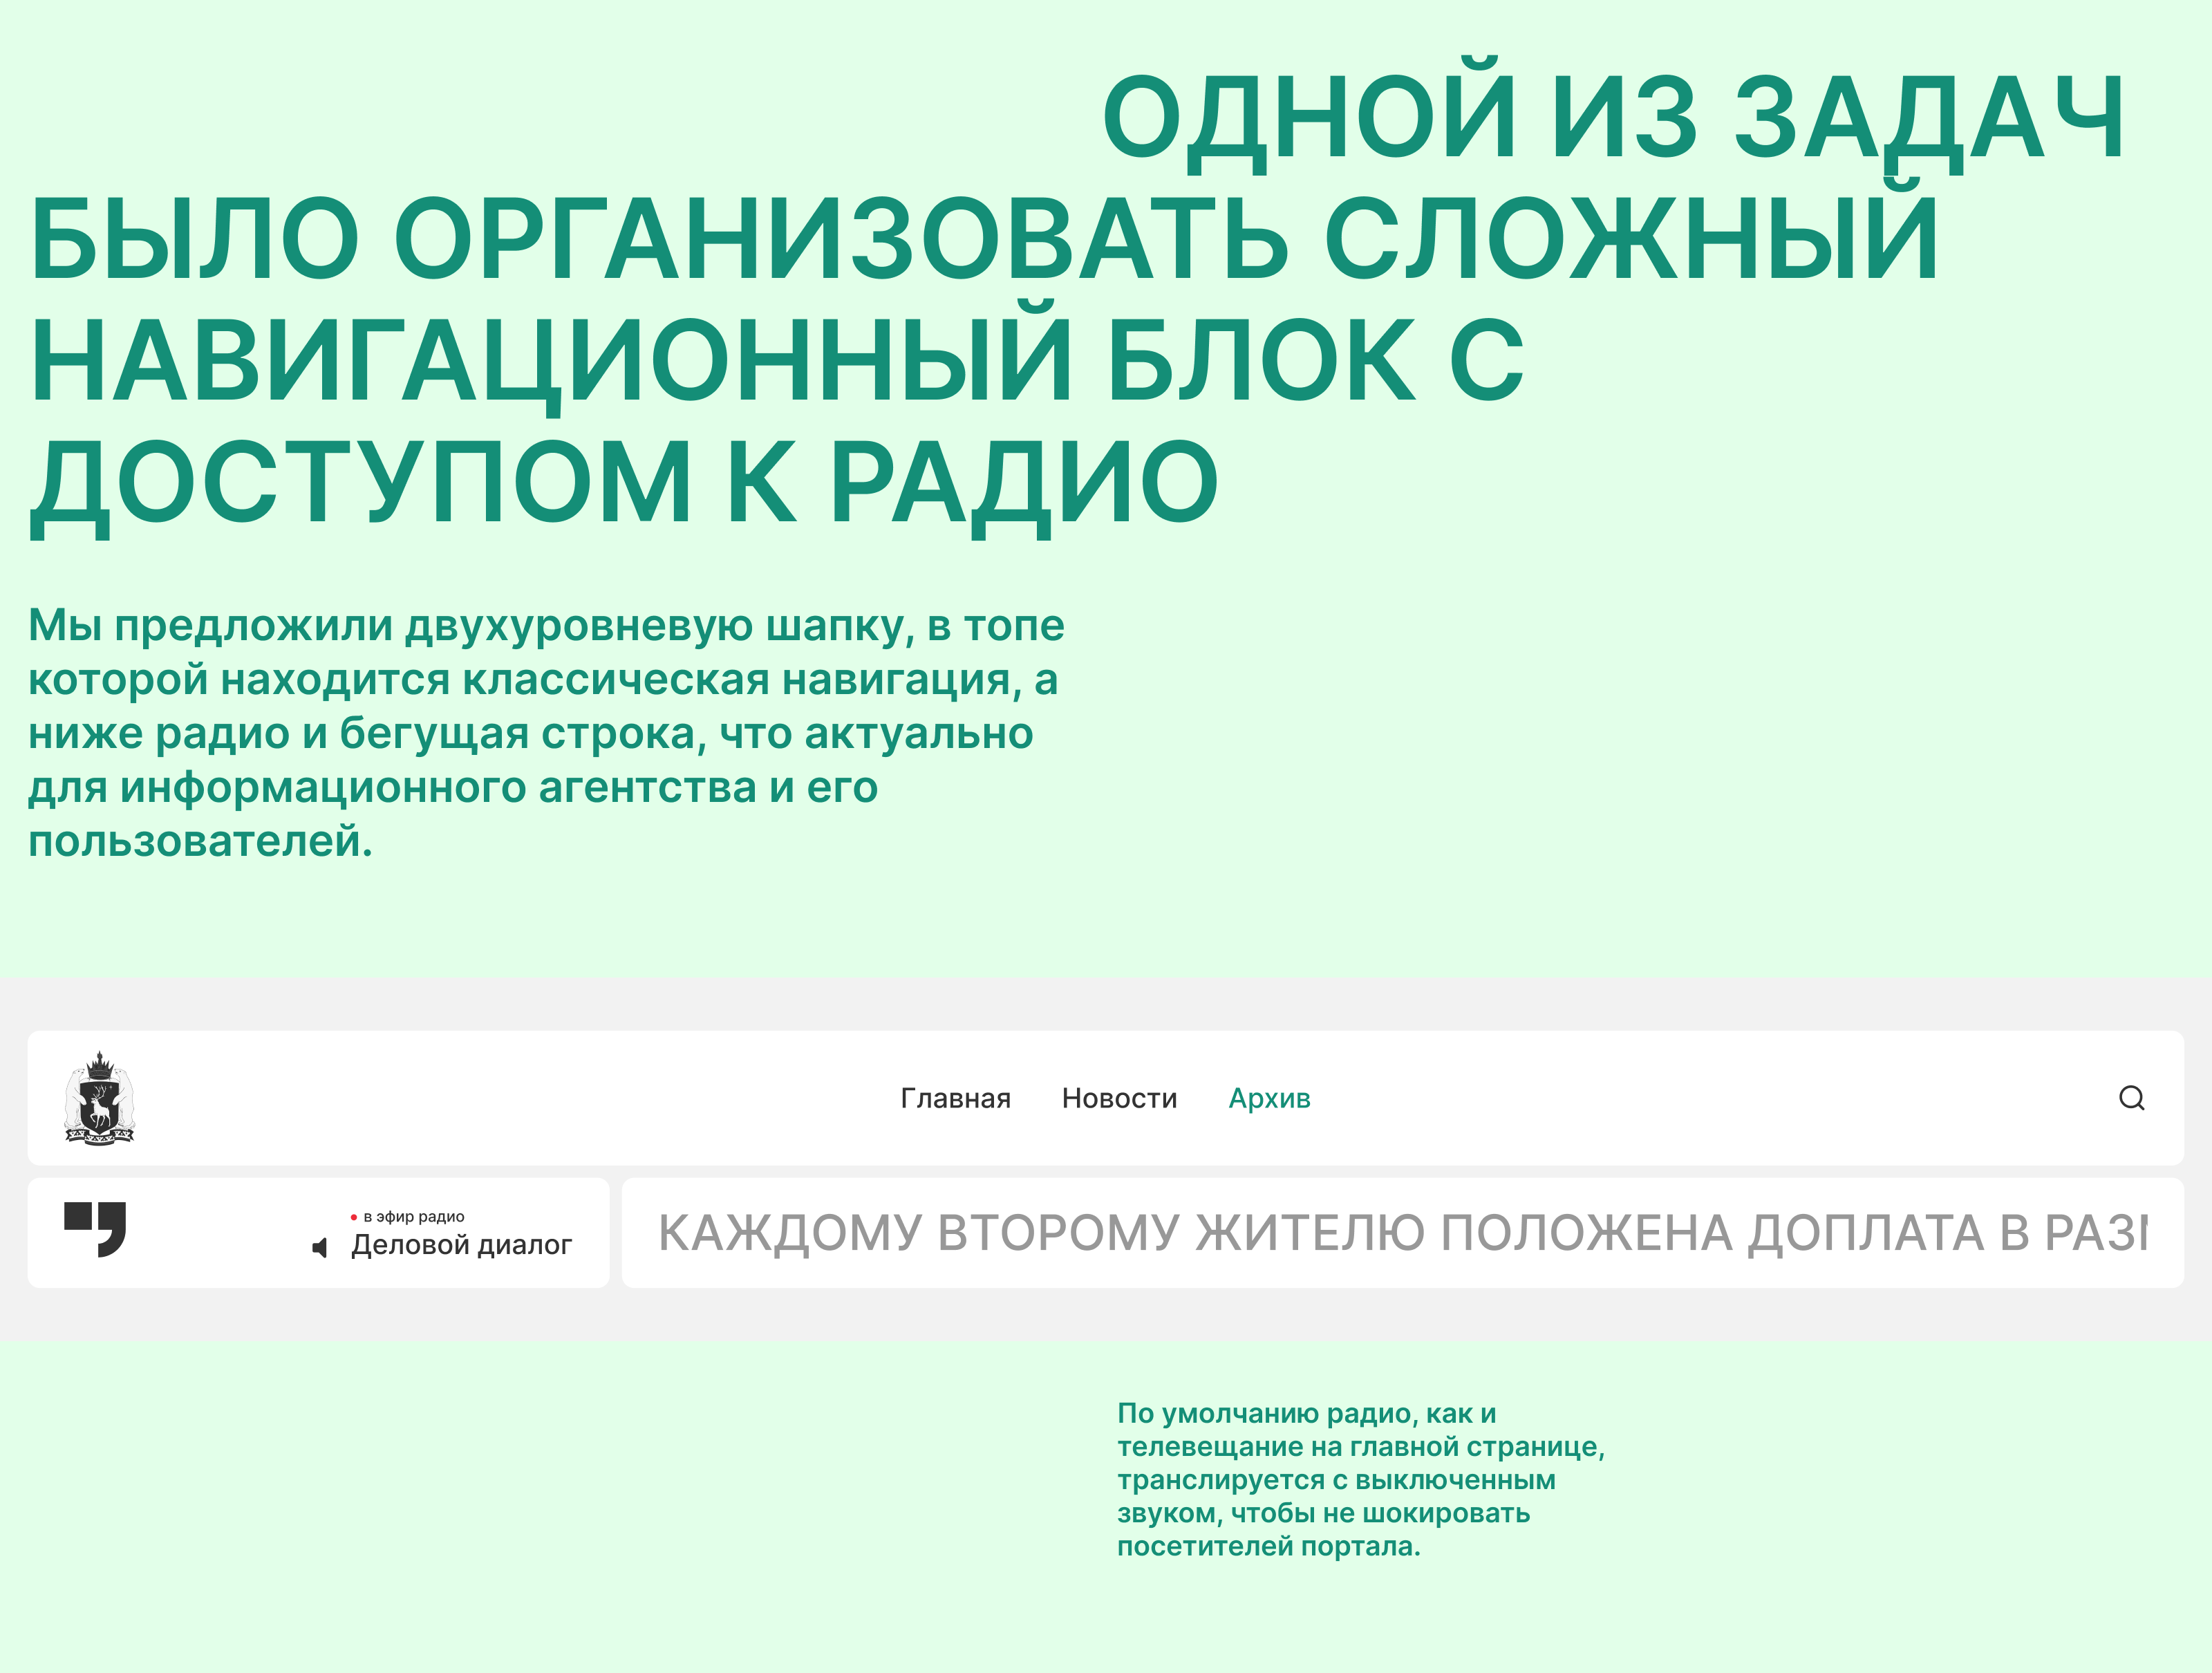
Task: Click the 'По умолчанию радио' note text
Action: tap(1360, 1479)
